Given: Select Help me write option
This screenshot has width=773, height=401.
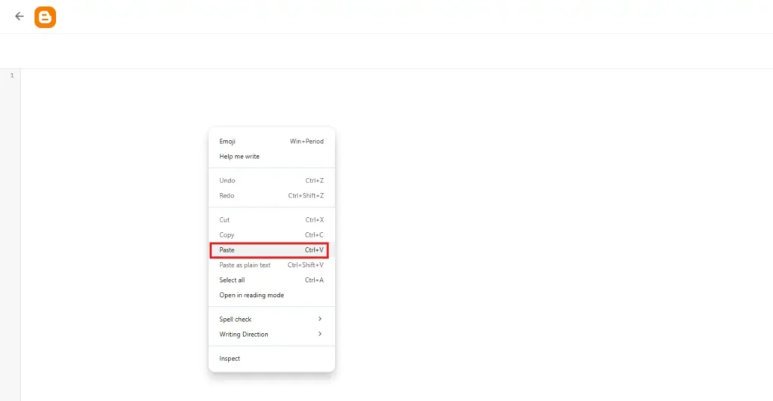Looking at the screenshot, I should [x=272, y=157].
